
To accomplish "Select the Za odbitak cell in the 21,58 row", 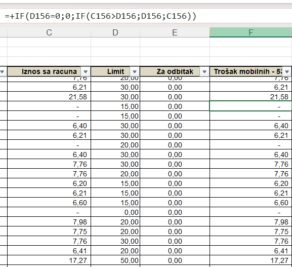I will [x=175, y=97].
